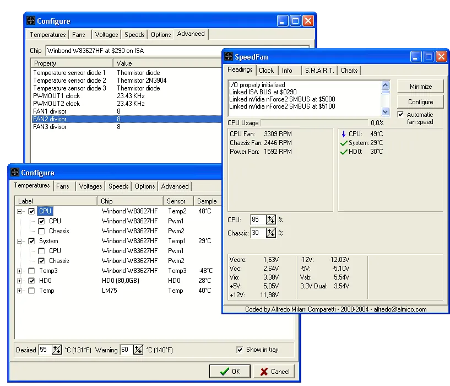Screen dimensions: 450x386
Task: Expand the LM75 Temp tree node
Action: [19, 291]
